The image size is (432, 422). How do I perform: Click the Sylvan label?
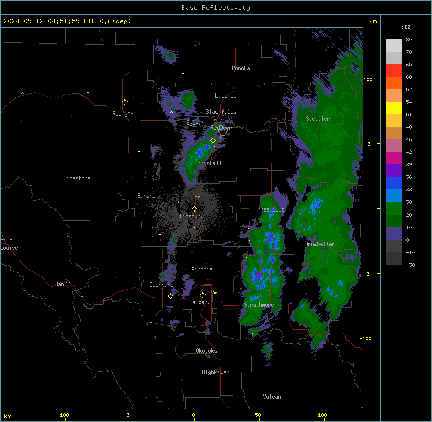[195, 123]
